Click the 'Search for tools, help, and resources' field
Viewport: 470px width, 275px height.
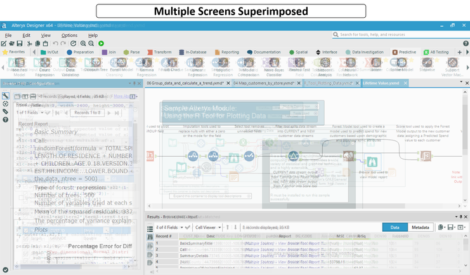pyautogui.click(x=401, y=34)
